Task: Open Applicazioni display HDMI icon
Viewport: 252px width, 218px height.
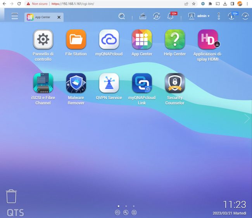Action: click(208, 39)
